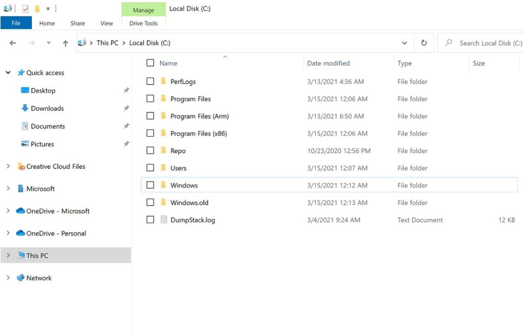Click the up one level arrow

65,43
